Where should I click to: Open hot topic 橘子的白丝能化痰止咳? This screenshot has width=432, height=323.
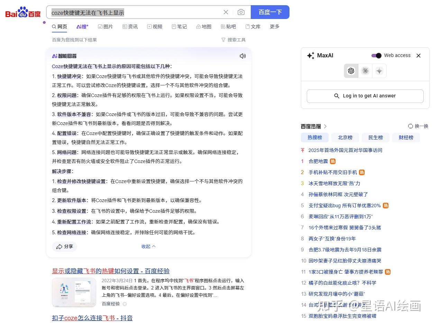point(342,283)
